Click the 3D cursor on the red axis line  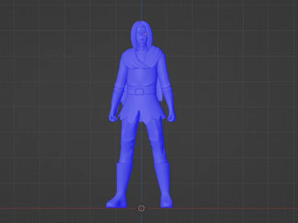[x=142, y=208]
